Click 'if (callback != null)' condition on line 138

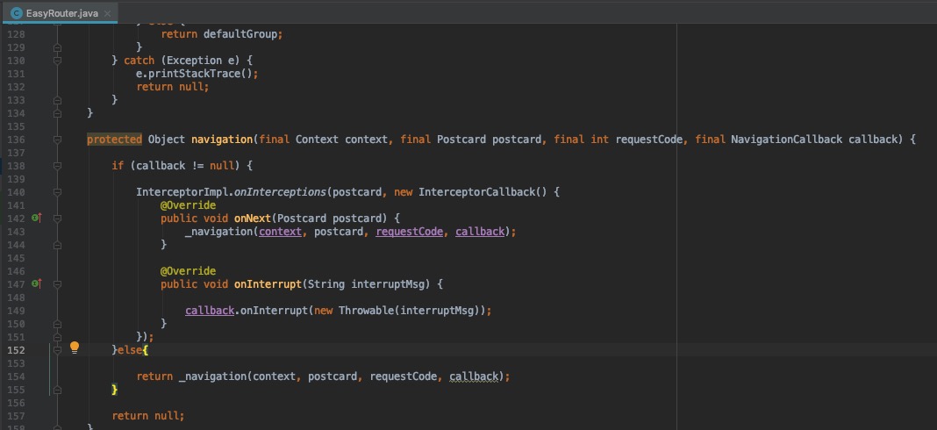(175, 166)
